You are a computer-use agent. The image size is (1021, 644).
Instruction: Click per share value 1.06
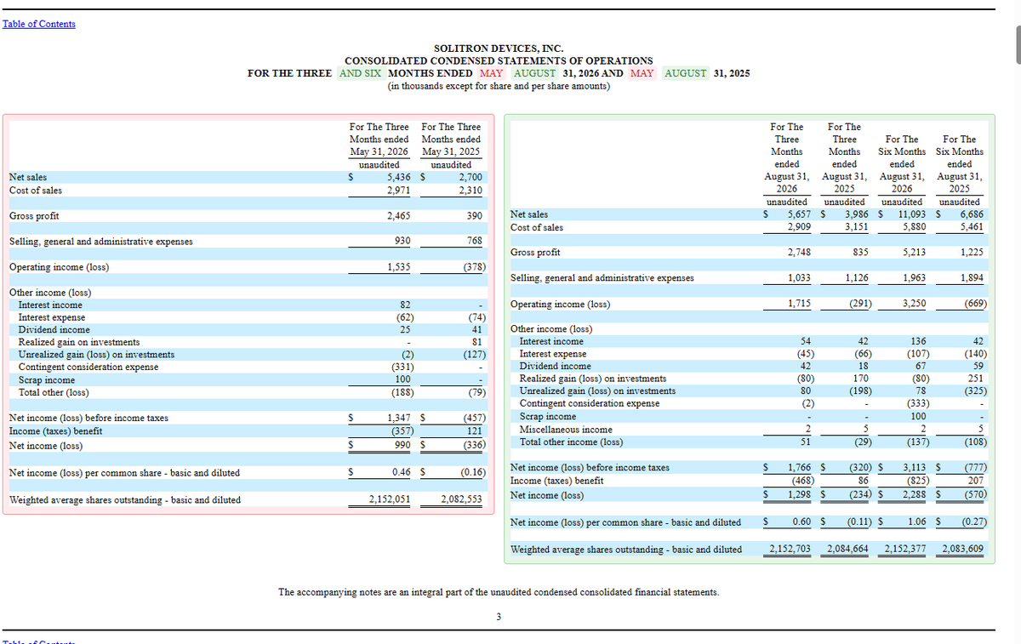916,521
